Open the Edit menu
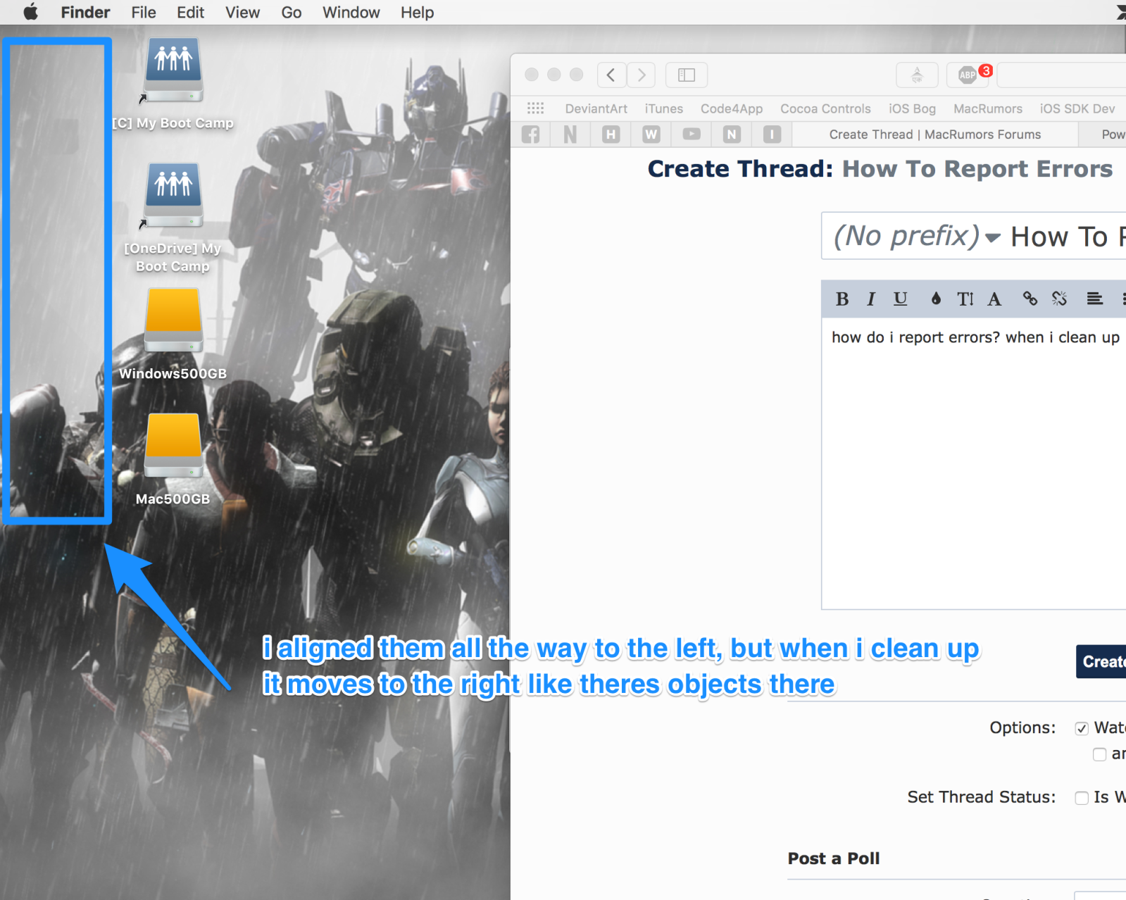1126x900 pixels. pyautogui.click(x=190, y=12)
